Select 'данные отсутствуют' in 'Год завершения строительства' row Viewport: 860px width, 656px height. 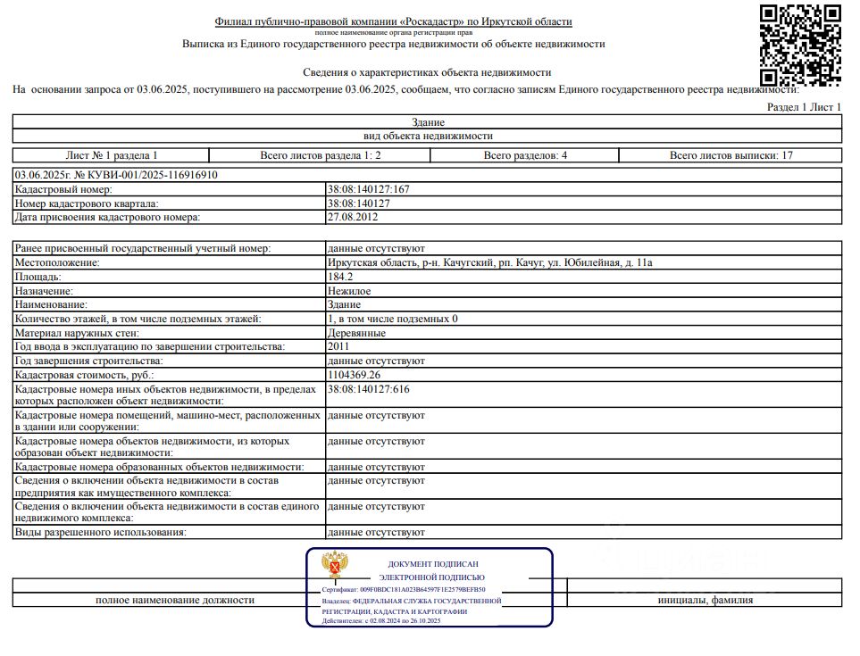376,361
